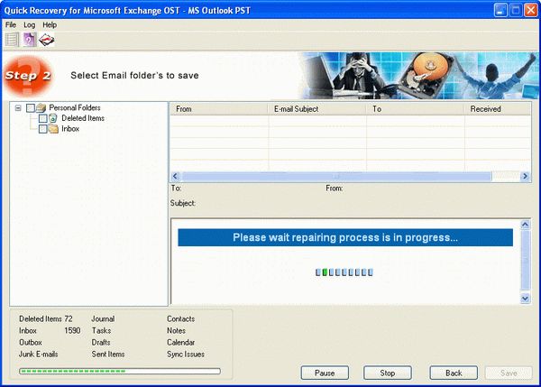
Task: Click the Outbox statistics label
Action: (31, 343)
